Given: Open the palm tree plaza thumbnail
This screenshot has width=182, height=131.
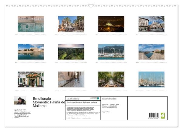Looking at the screenshot, I should pos(71,24).
